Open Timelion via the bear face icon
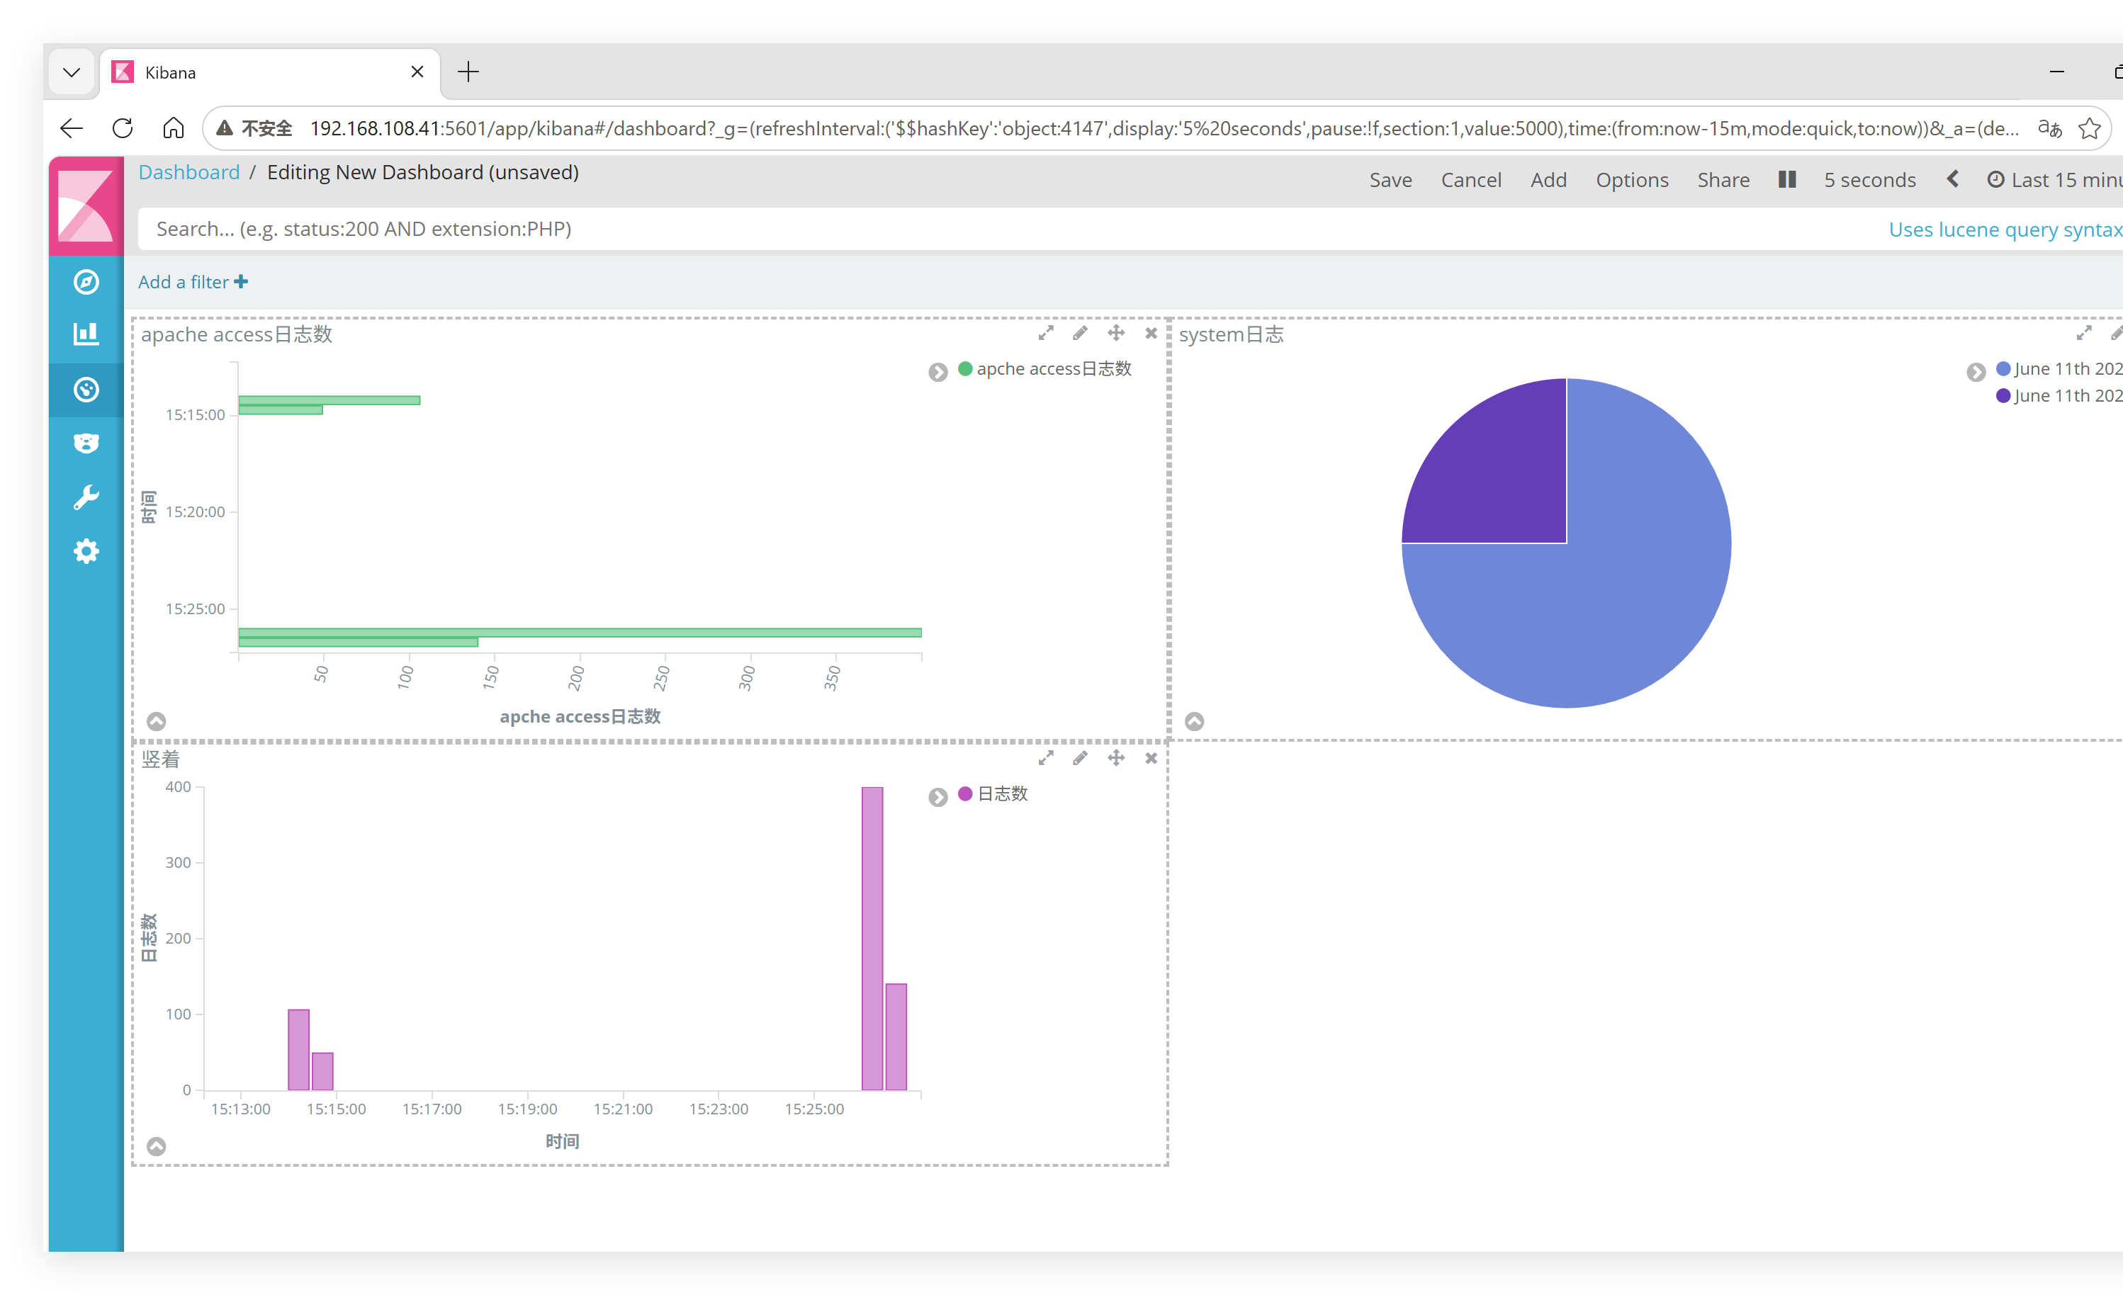Screen dimensions: 2123x1295 pos(86,443)
